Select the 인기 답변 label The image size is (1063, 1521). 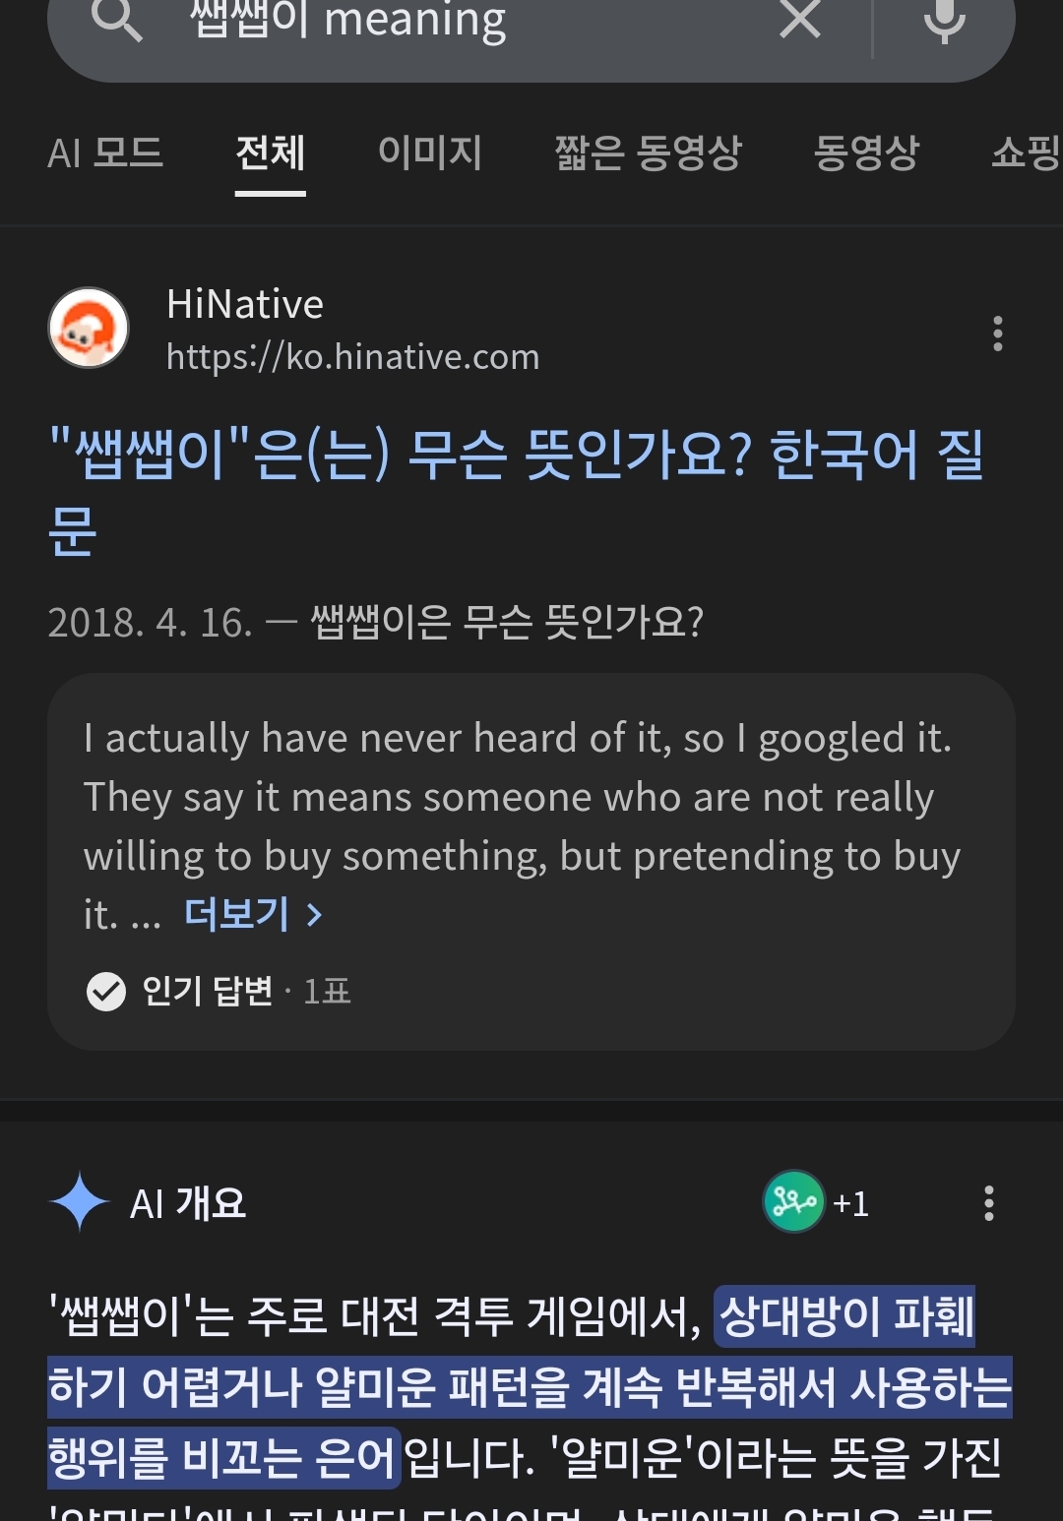pos(194,992)
